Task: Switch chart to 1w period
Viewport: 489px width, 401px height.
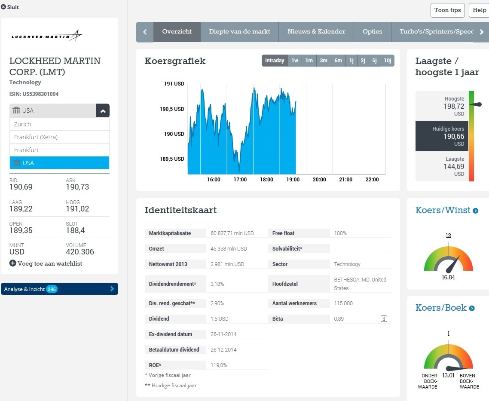Action: tap(295, 61)
